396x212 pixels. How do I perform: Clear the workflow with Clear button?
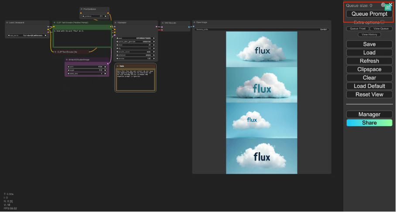[369, 78]
